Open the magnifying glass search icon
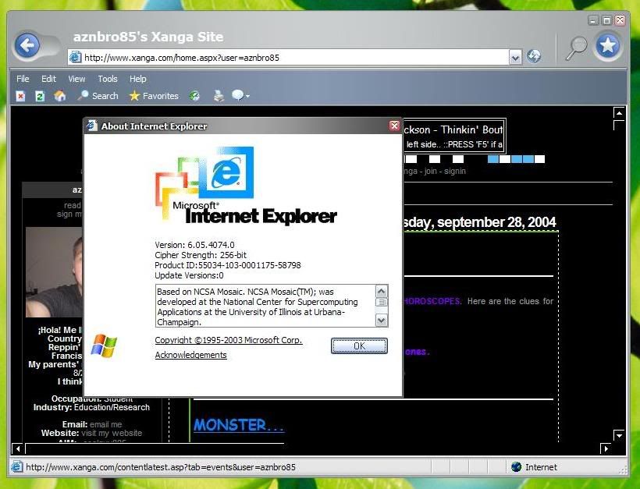The image size is (640, 489). pos(576,48)
